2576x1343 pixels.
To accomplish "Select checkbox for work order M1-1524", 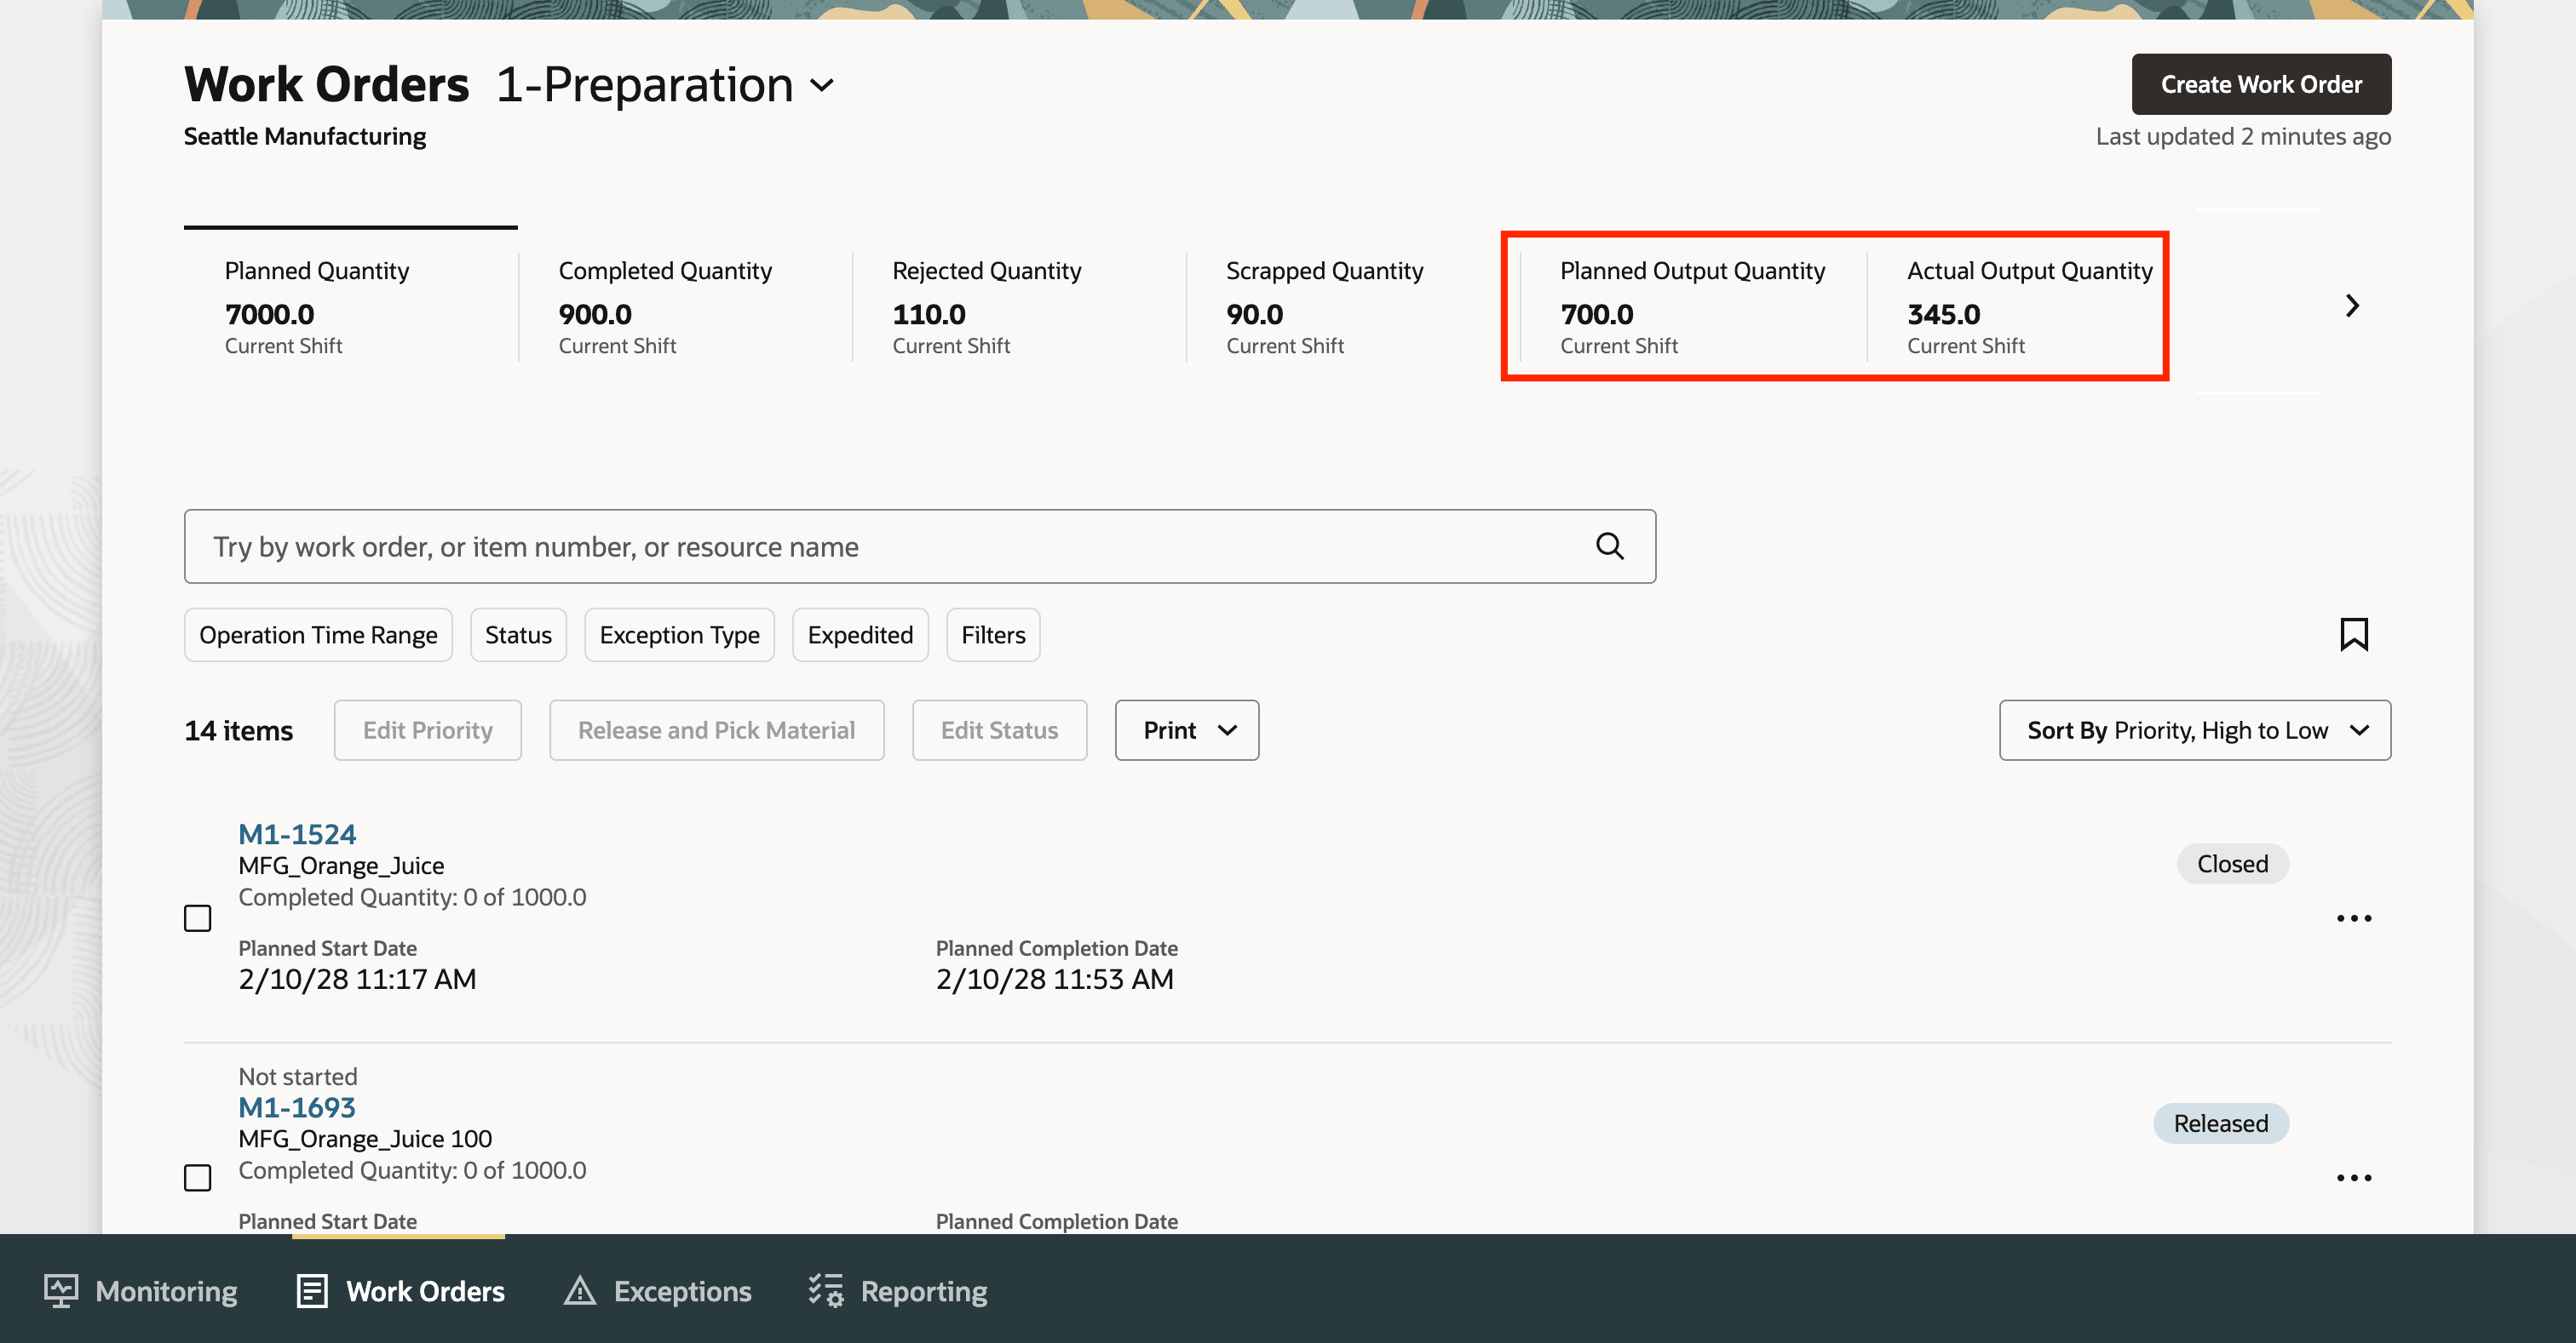I will (x=198, y=918).
